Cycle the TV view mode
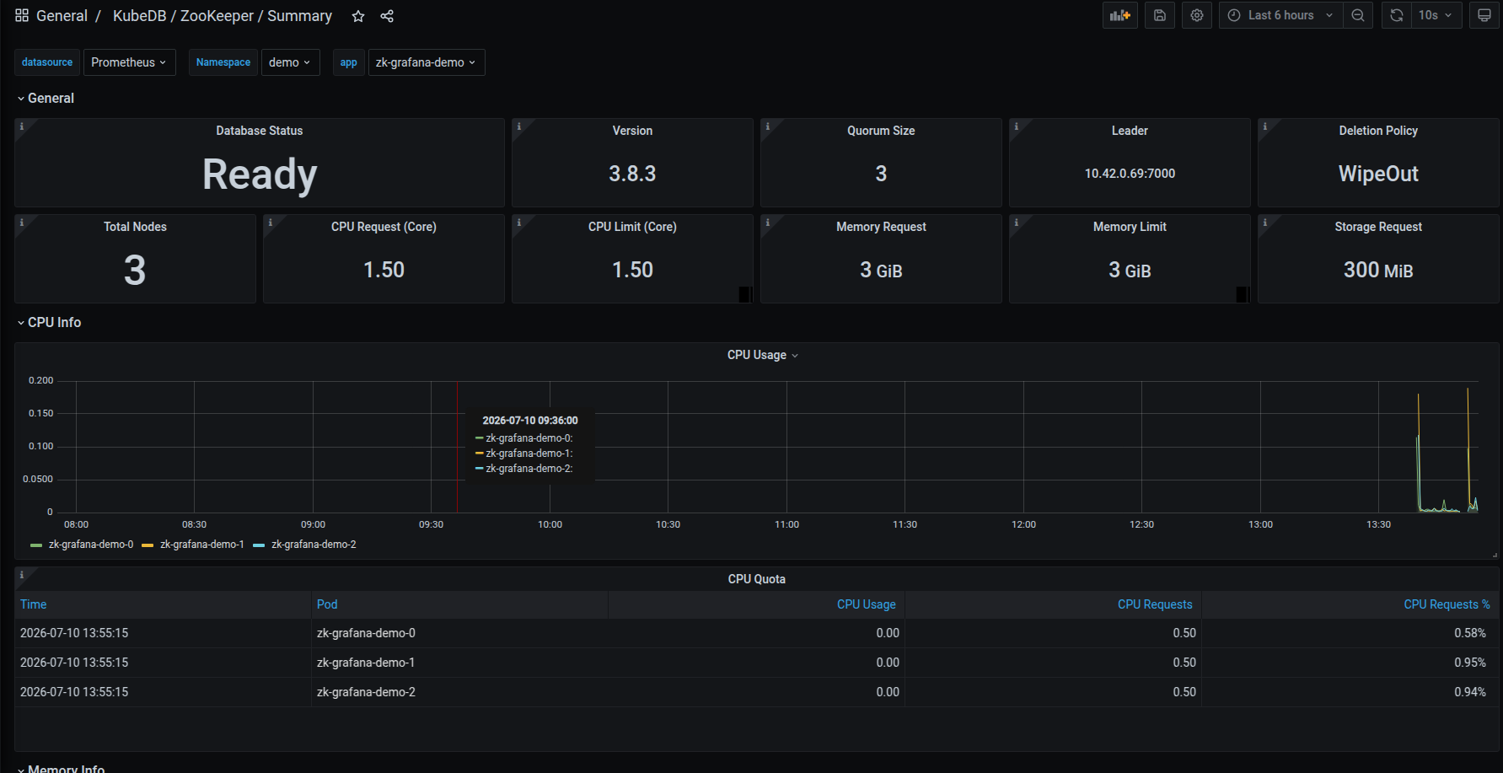The image size is (1503, 773). (1484, 15)
